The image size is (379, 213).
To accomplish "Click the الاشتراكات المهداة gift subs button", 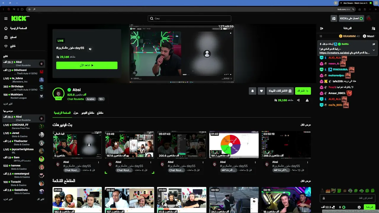I will pyautogui.click(x=280, y=91).
